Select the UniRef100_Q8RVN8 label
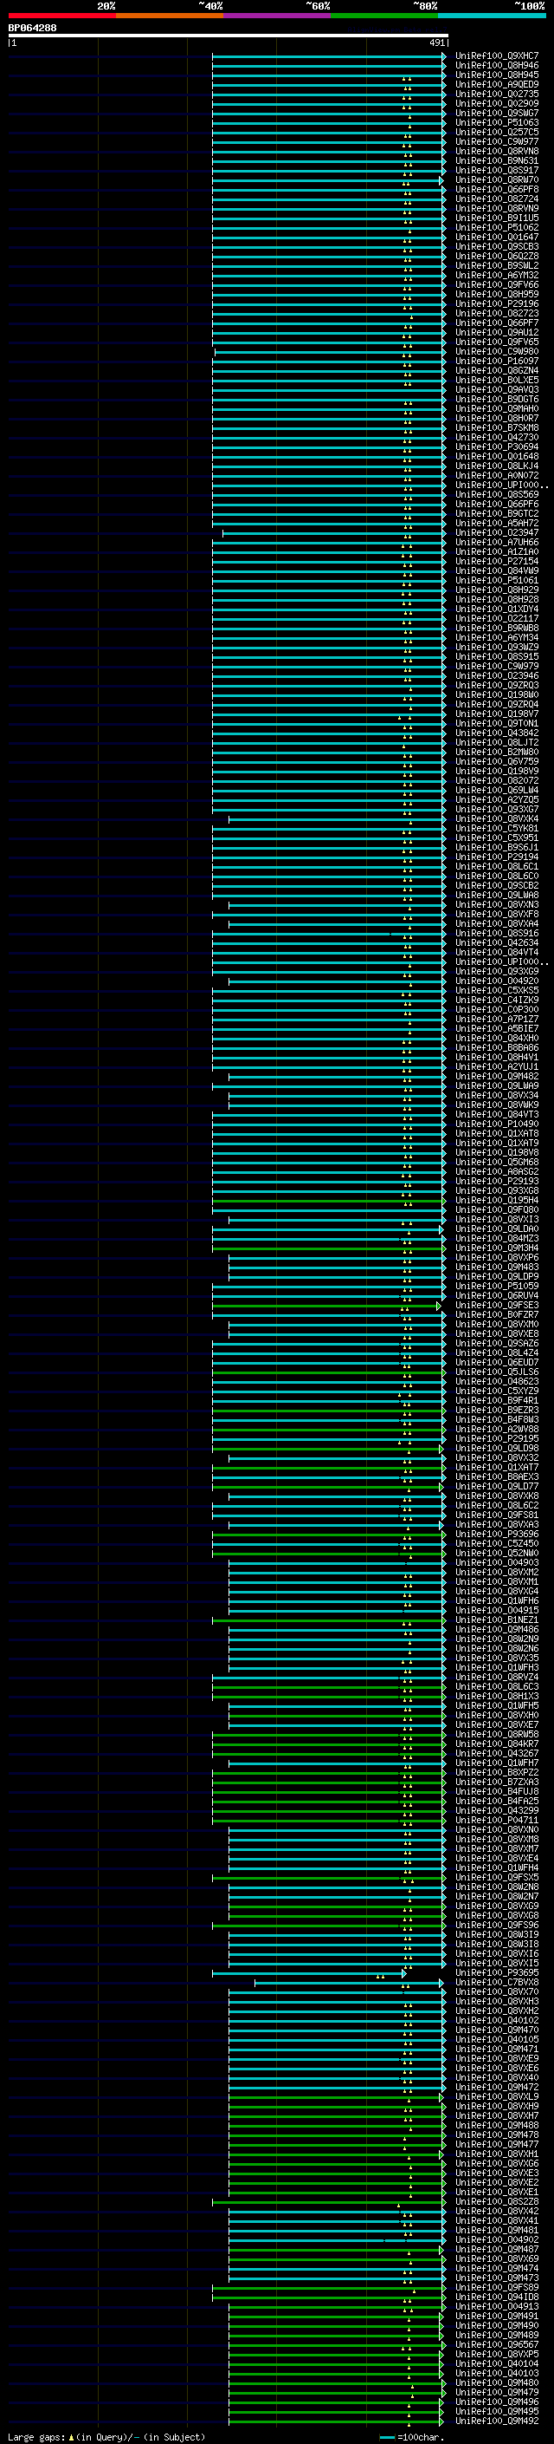 (496, 151)
